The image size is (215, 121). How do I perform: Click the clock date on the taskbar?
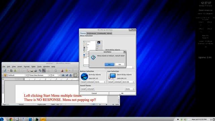click(199, 120)
